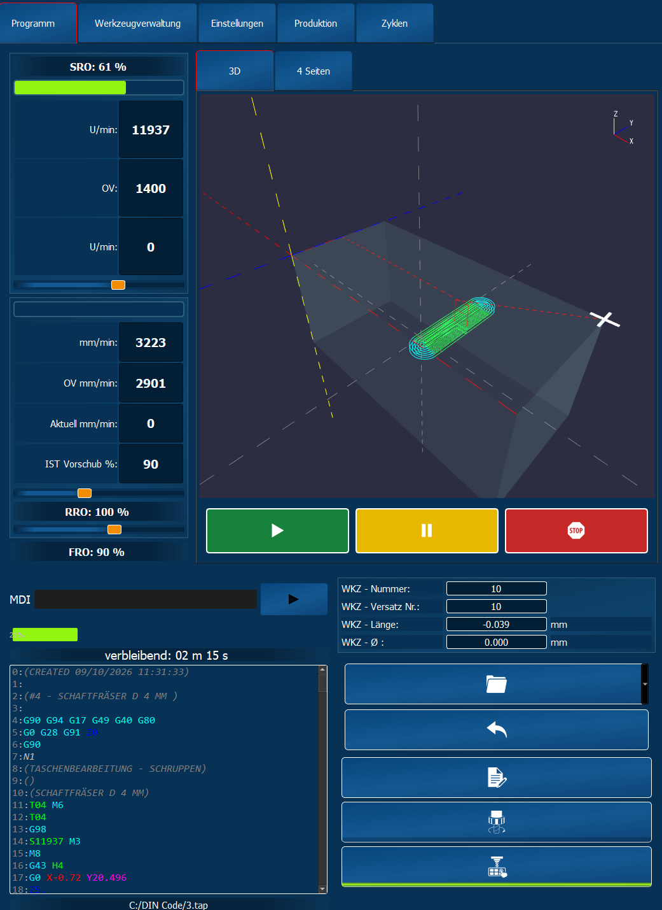Open a G-code file via folder icon
Image resolution: width=662 pixels, height=910 pixels.
[x=493, y=684]
